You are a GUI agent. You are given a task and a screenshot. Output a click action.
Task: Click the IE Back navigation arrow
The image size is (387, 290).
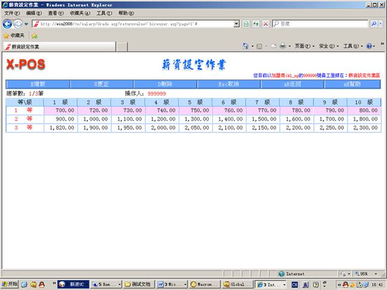click(7, 23)
